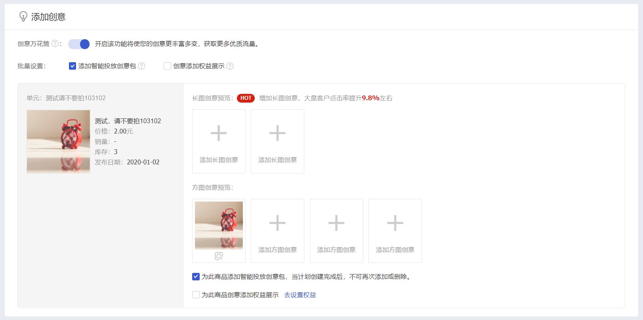Open the product alarm clock thumbnail
Image resolution: width=643 pixels, height=320 pixels.
pyautogui.click(x=59, y=141)
